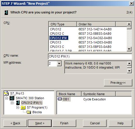The image size is (135, 129).
Task: Click the Back button
Action: point(15,123)
